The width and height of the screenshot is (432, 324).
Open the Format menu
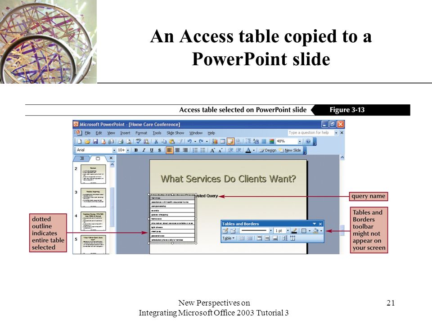tap(141, 133)
